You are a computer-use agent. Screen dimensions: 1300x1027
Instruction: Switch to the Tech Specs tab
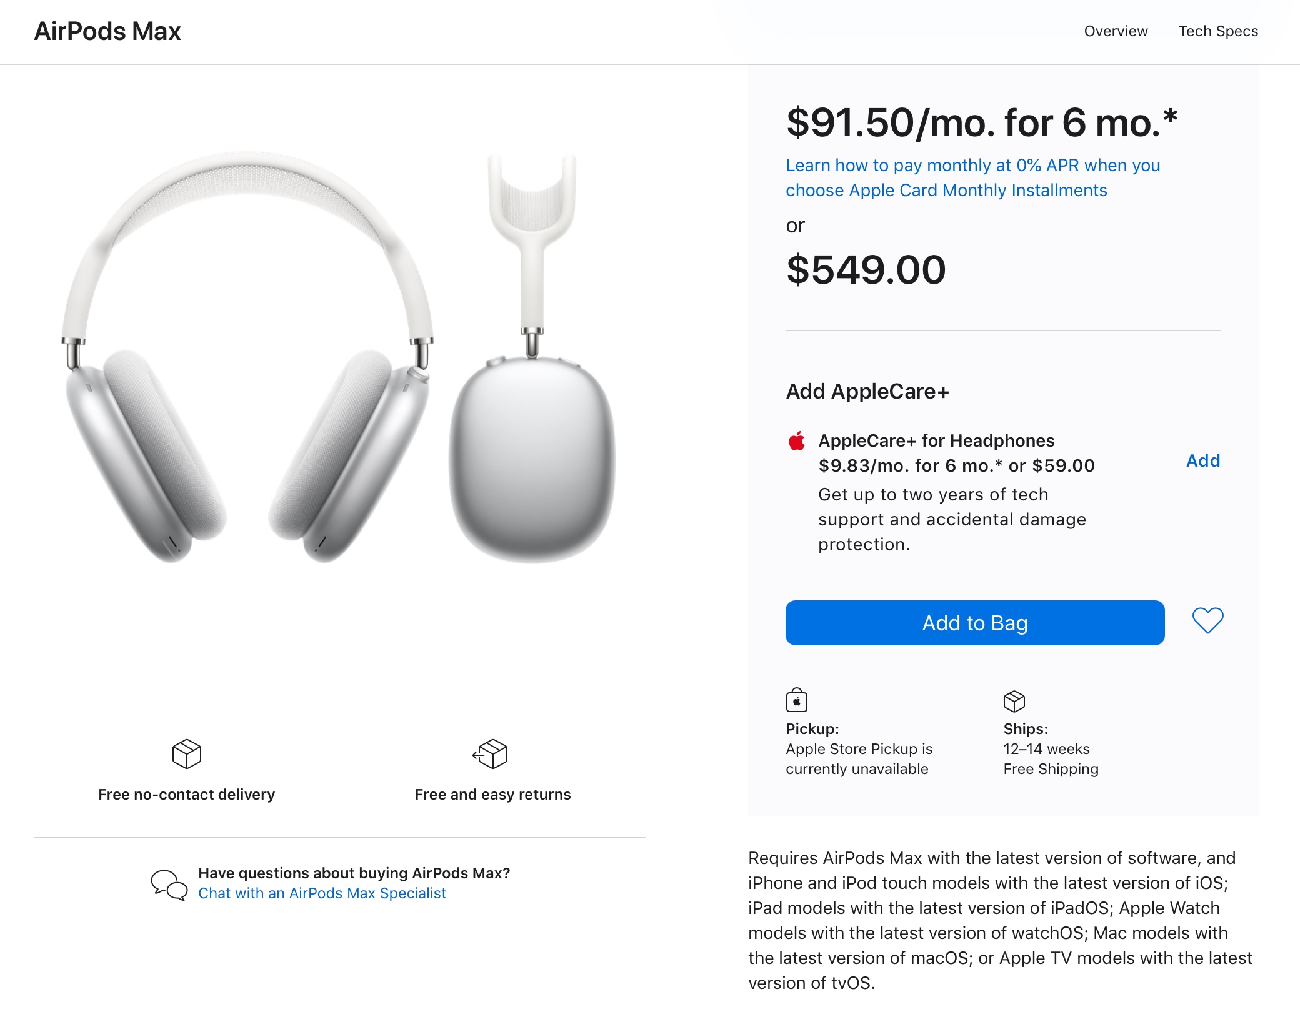tap(1218, 31)
